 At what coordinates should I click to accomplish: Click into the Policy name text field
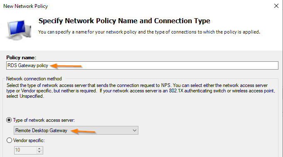tap(142, 65)
